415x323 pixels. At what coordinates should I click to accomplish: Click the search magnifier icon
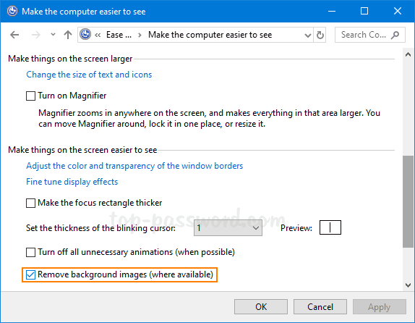tap(395, 35)
